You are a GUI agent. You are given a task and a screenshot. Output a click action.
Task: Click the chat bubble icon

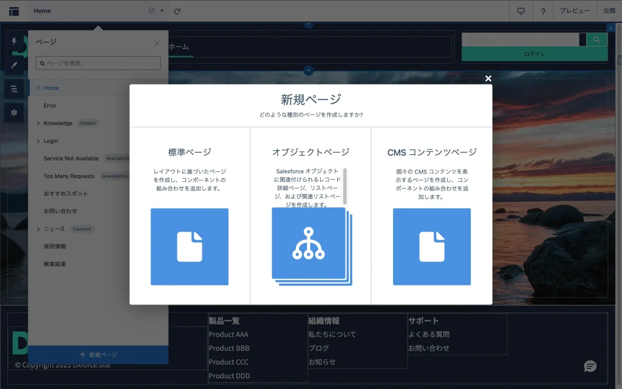[x=590, y=366]
